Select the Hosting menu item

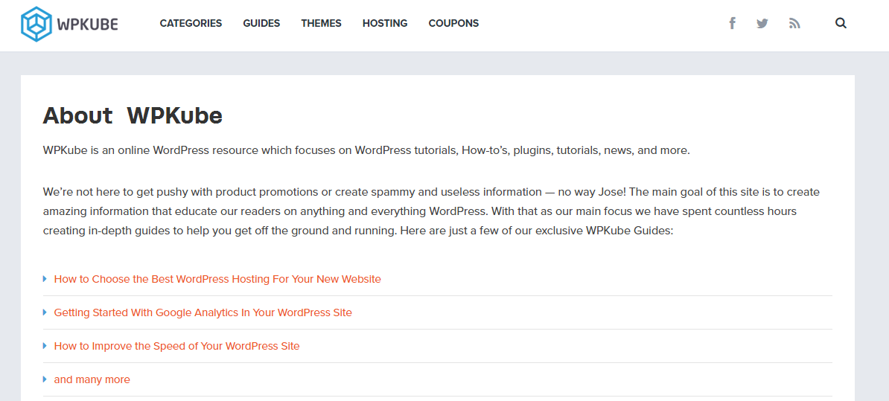coord(385,23)
